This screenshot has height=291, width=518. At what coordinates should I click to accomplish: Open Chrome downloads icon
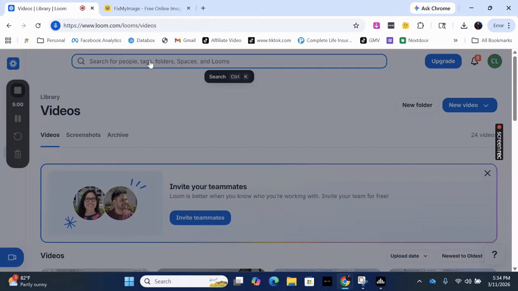464,25
